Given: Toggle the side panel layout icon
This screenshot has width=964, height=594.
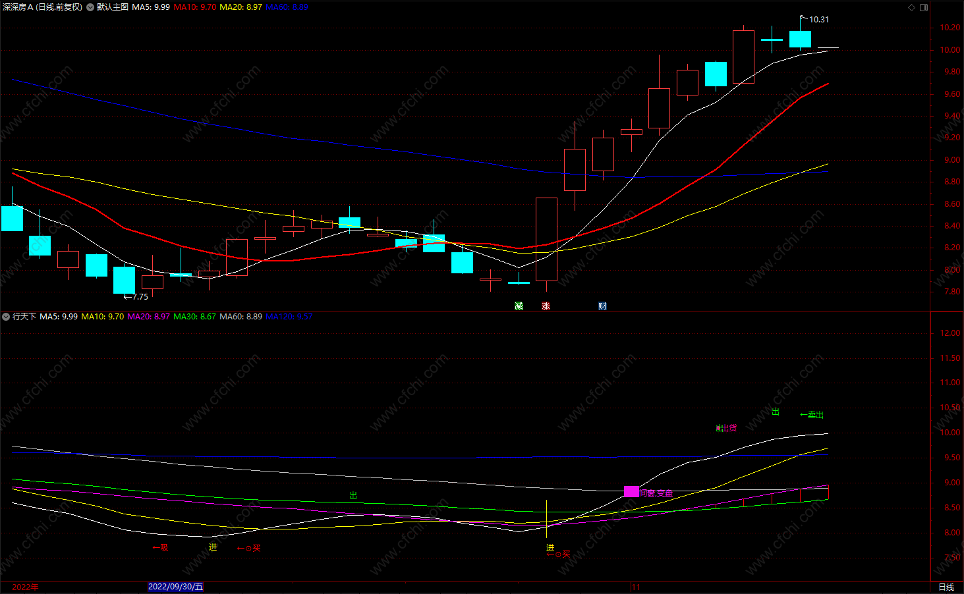Looking at the screenshot, I should pyautogui.click(x=924, y=7).
